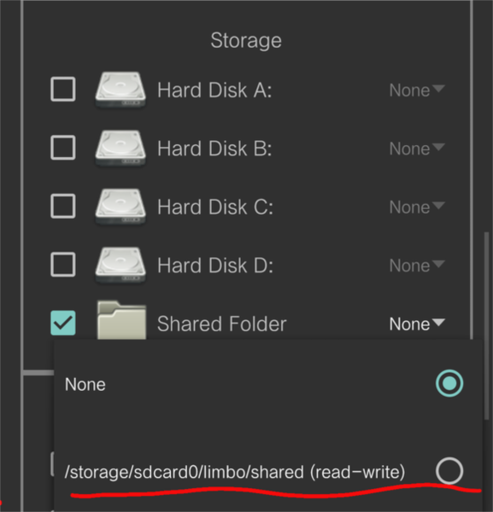493x512 pixels.
Task: Choose /storage/sdcard0/limbo/shared (read-write) menu entry
Action: 268,472
